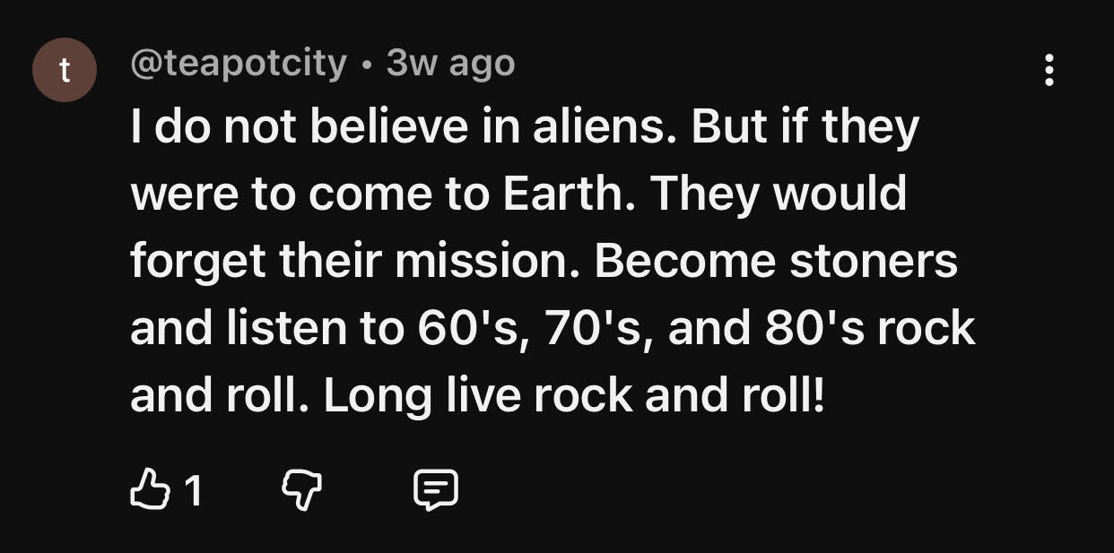
Task: Open reply using the comment bubble icon
Action: 436,489
